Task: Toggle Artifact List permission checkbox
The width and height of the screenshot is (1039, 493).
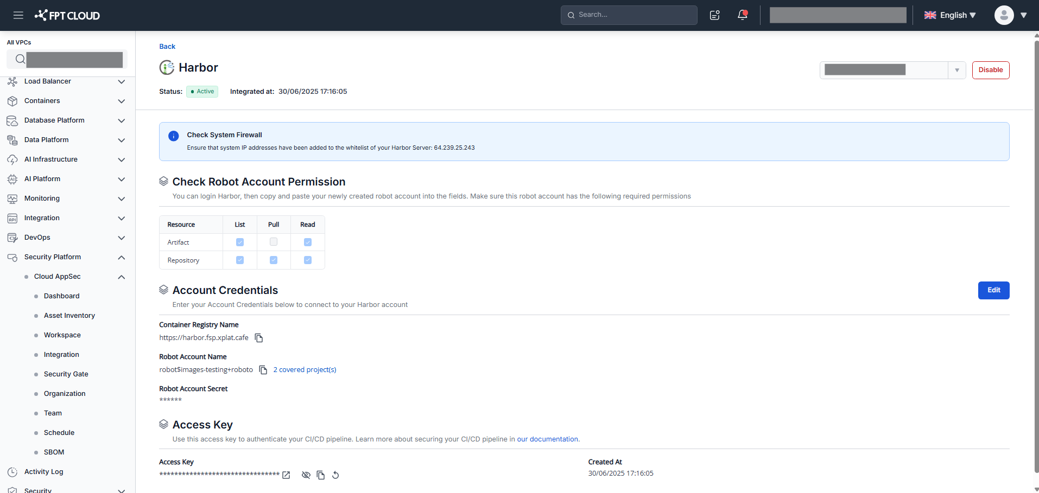Action: click(240, 242)
